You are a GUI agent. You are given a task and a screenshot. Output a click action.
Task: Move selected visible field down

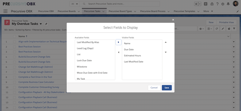pos(166,52)
